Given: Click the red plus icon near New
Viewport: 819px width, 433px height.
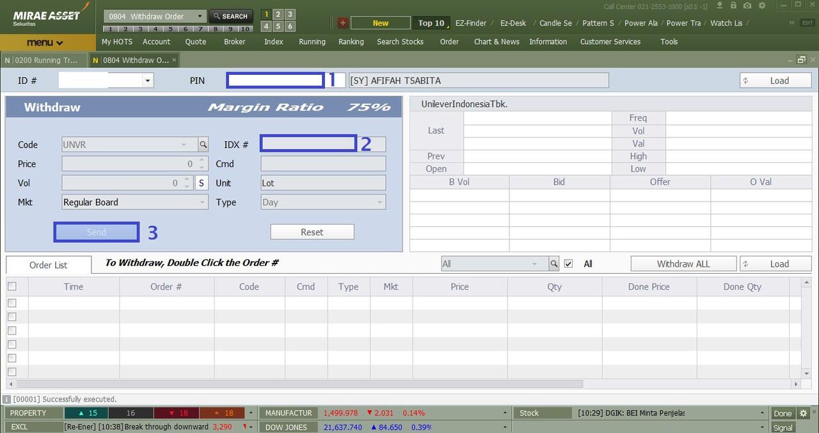Looking at the screenshot, I should [342, 23].
